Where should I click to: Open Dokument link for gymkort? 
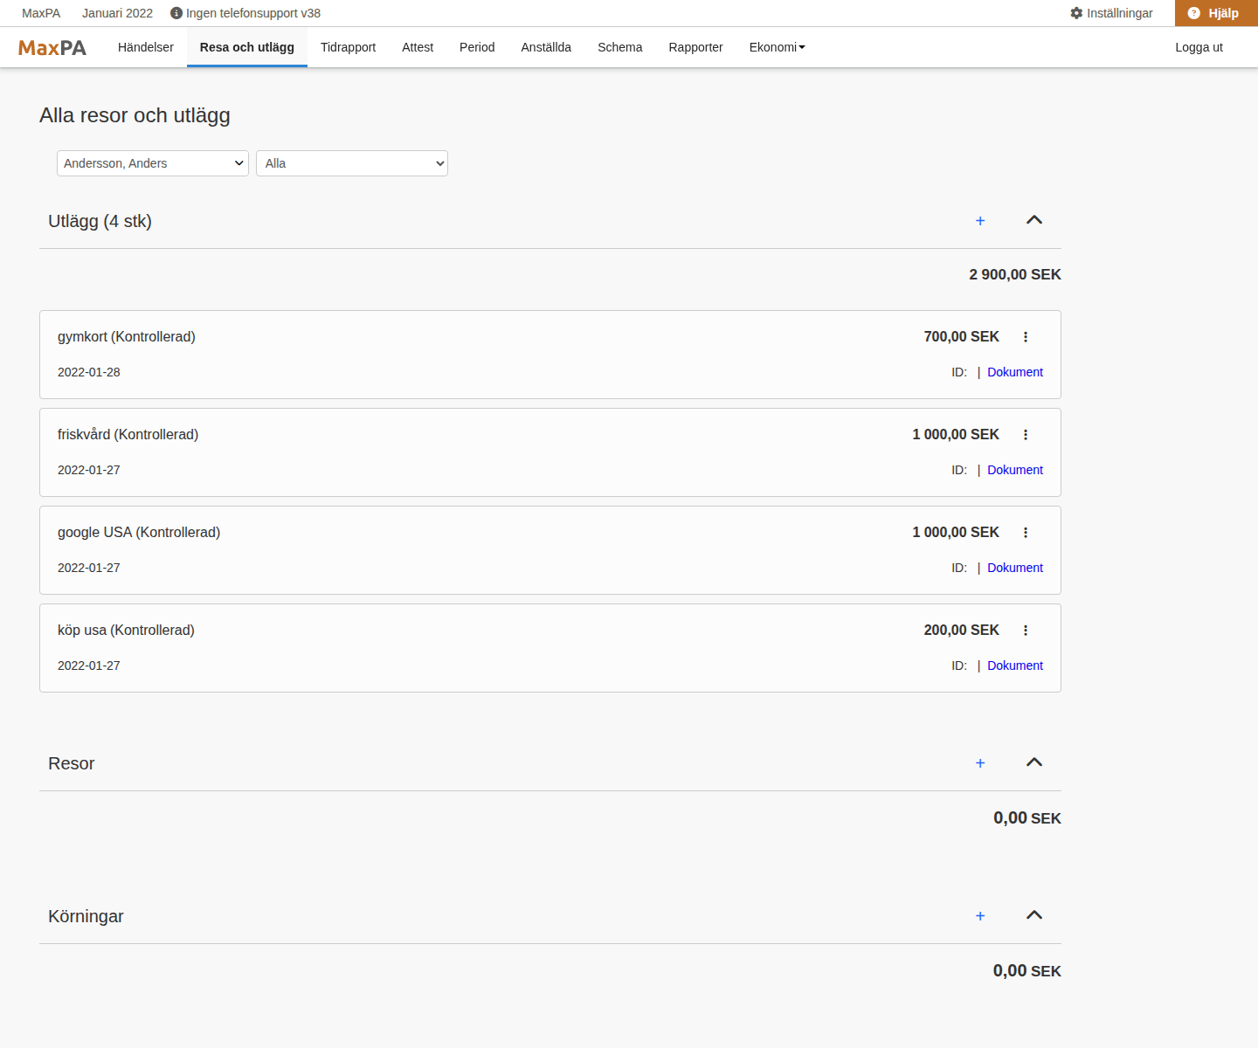coord(1015,372)
